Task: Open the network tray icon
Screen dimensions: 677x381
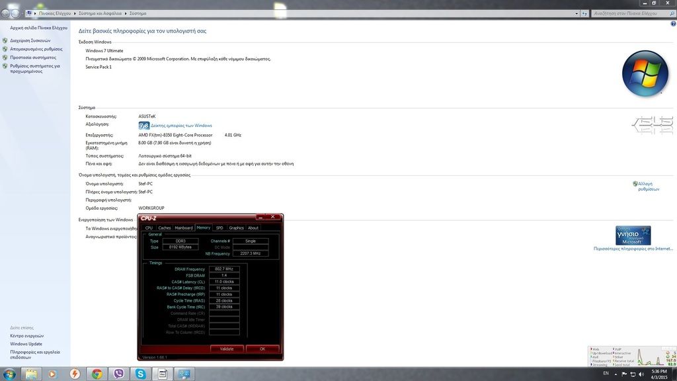Action: click(633, 374)
